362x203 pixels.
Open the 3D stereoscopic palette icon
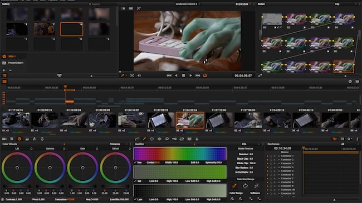[x=189, y=139]
